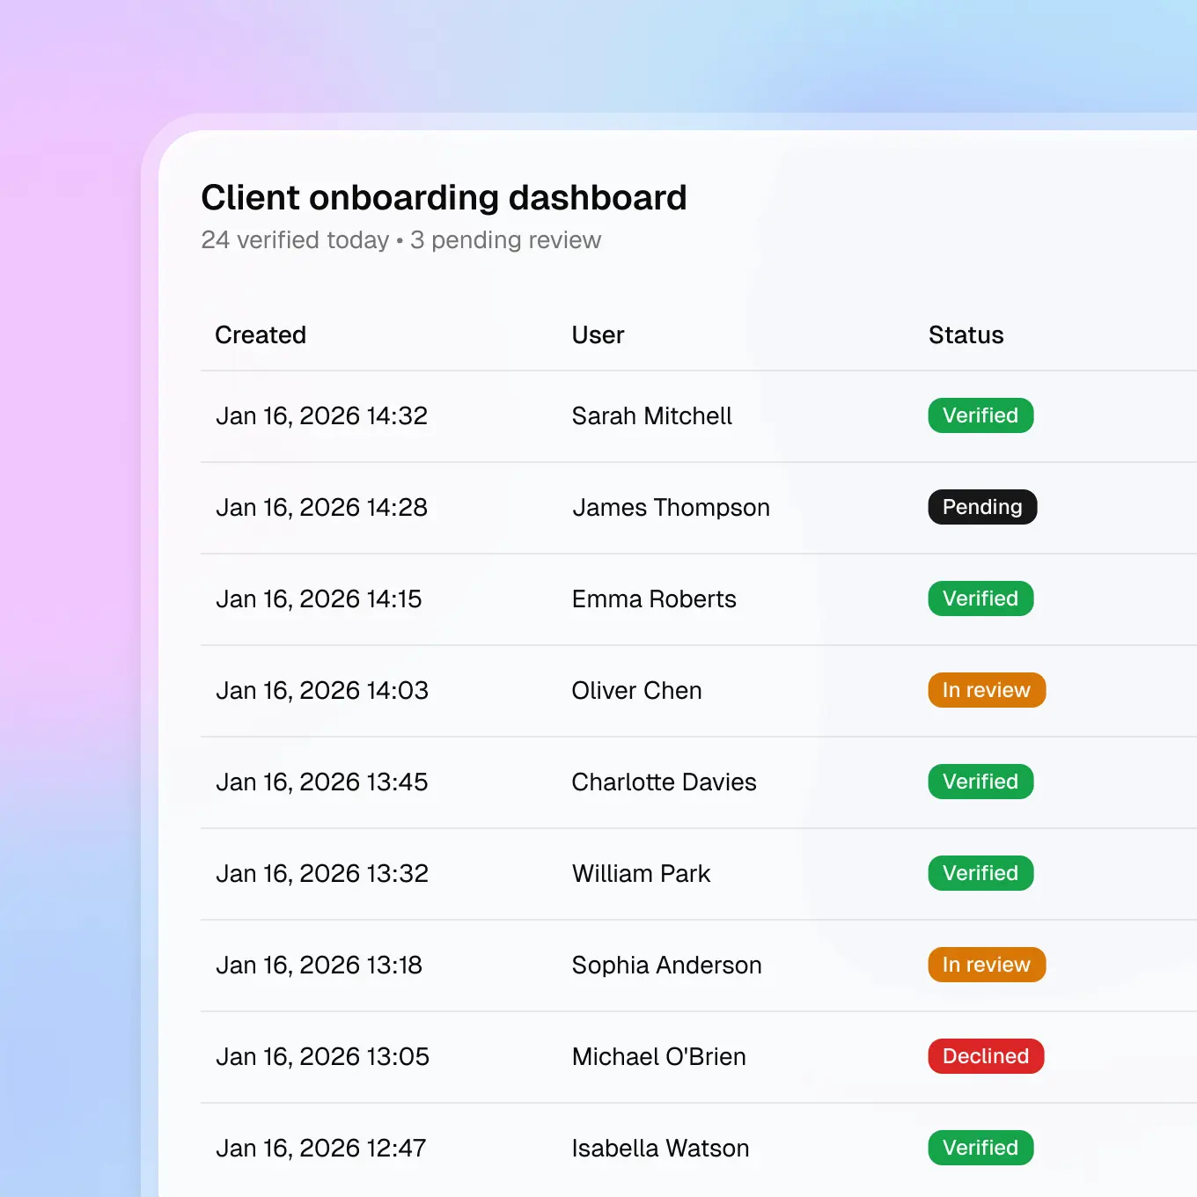Click Michael O'Brien's Declined badge
The image size is (1197, 1197).
[x=986, y=1056]
